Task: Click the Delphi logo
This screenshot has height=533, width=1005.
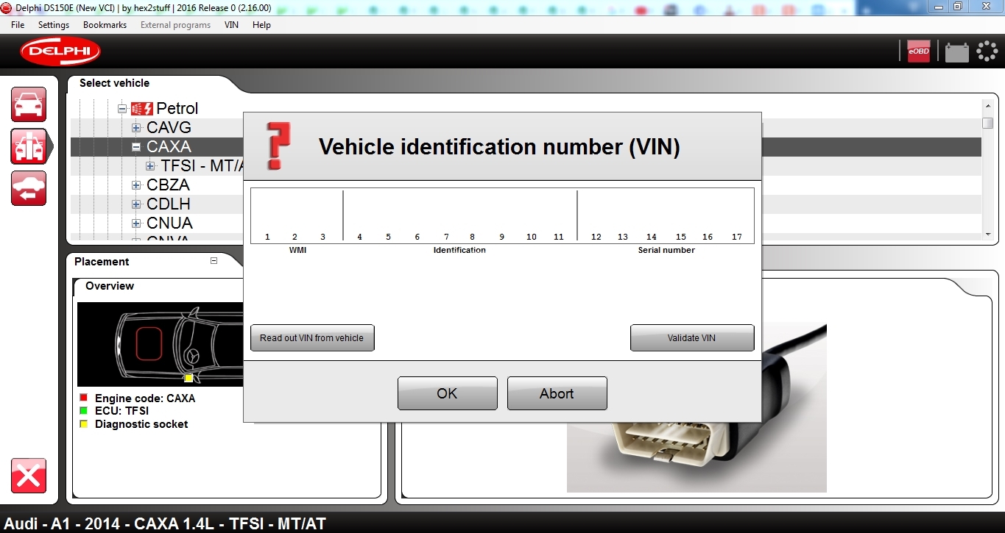Action: (60, 51)
